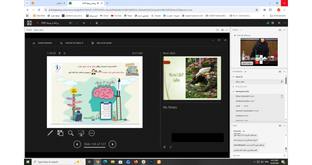Click the Share pod fit-width icon
Viewport: 312px width, 165px height.
tap(217, 30)
